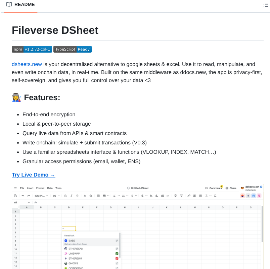Apply bold formatting with the B icon
270x269 pixels.
tap(65, 196)
